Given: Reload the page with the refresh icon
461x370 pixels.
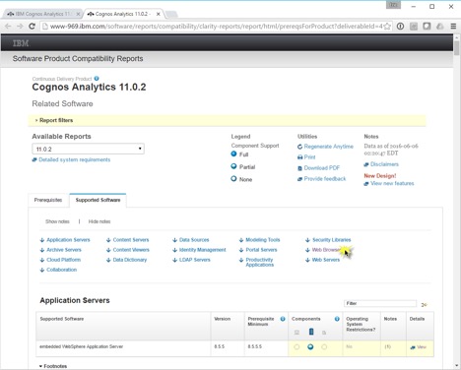Looking at the screenshot, I should [x=32, y=27].
